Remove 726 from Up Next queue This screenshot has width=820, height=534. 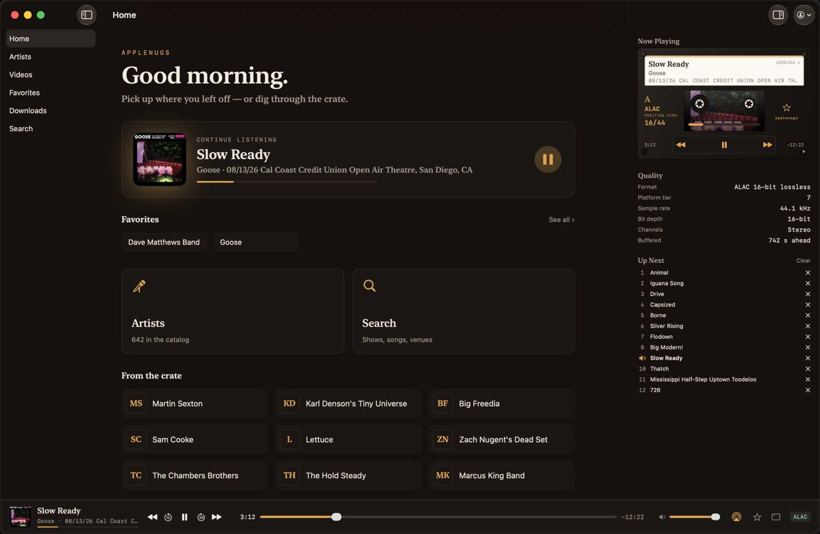808,390
